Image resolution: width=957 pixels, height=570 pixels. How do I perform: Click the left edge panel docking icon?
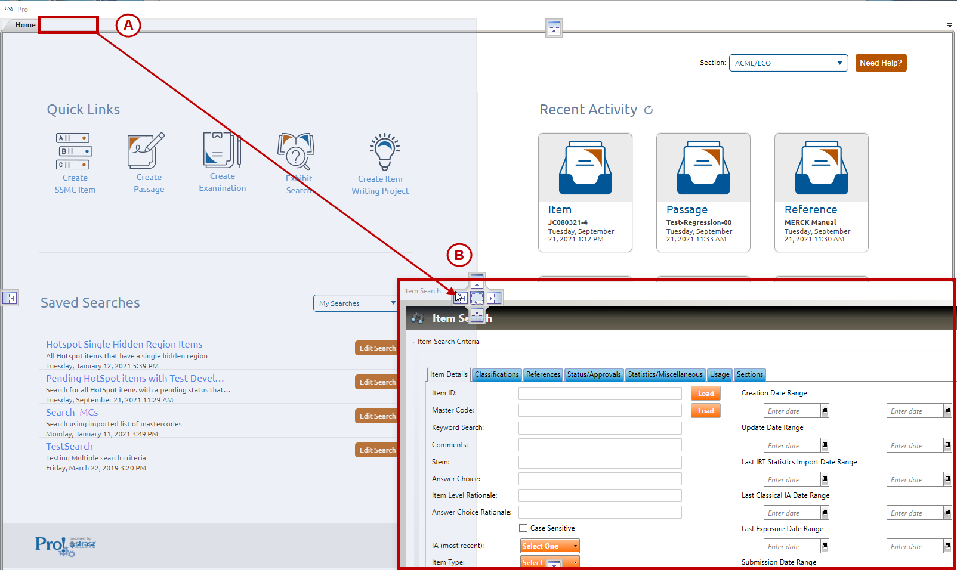click(10, 298)
